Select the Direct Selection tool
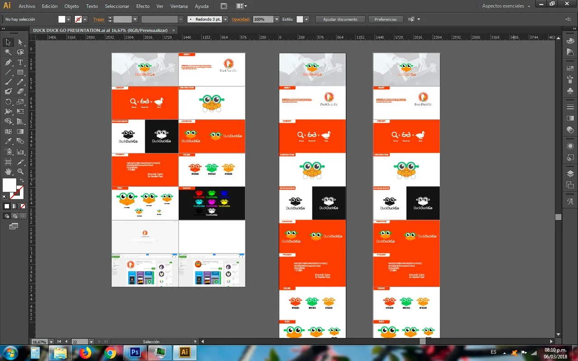 (x=20, y=42)
